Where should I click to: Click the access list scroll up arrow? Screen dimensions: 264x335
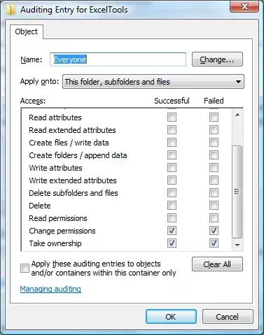point(237,115)
